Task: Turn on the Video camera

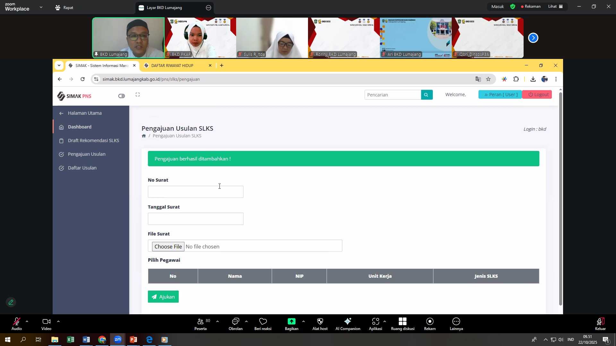Action: 46,322
